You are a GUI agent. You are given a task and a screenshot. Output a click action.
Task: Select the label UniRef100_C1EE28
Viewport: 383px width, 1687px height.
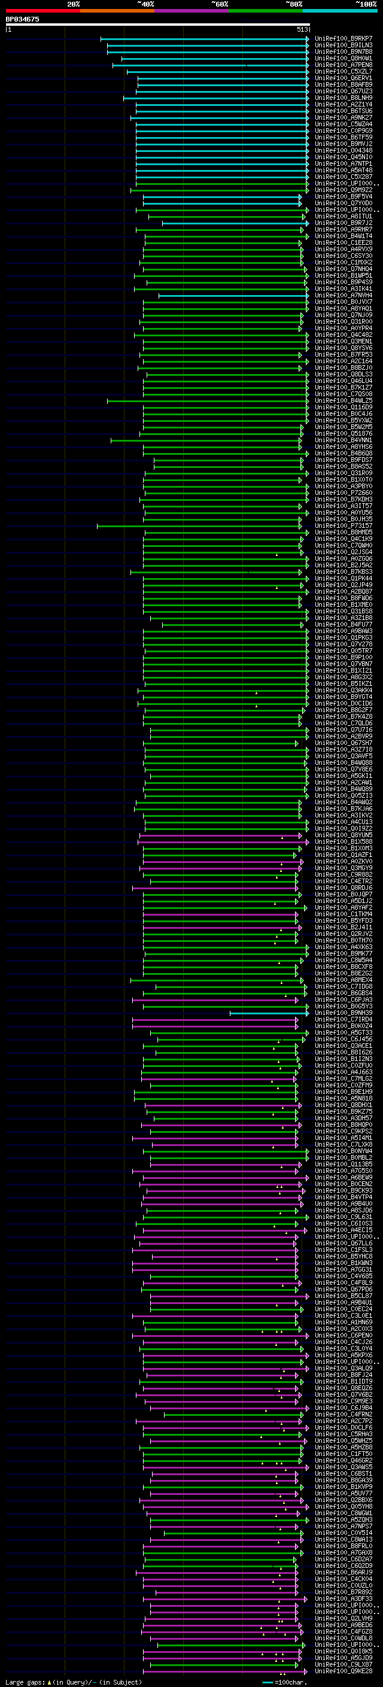tap(344, 242)
